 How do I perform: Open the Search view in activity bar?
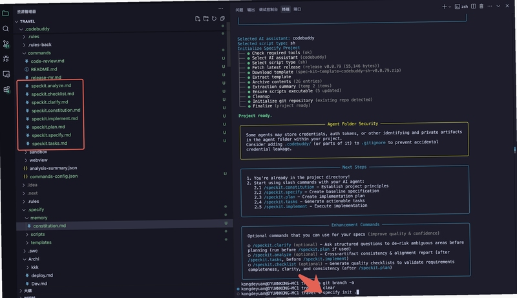pyautogui.click(x=6, y=28)
